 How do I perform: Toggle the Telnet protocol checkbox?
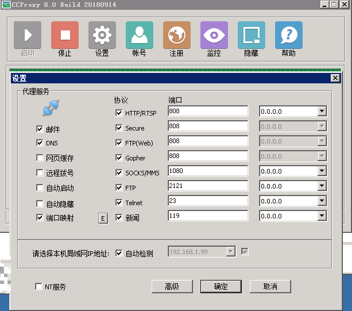click(x=119, y=202)
